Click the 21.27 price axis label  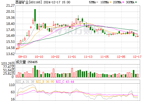(x=10, y=6)
